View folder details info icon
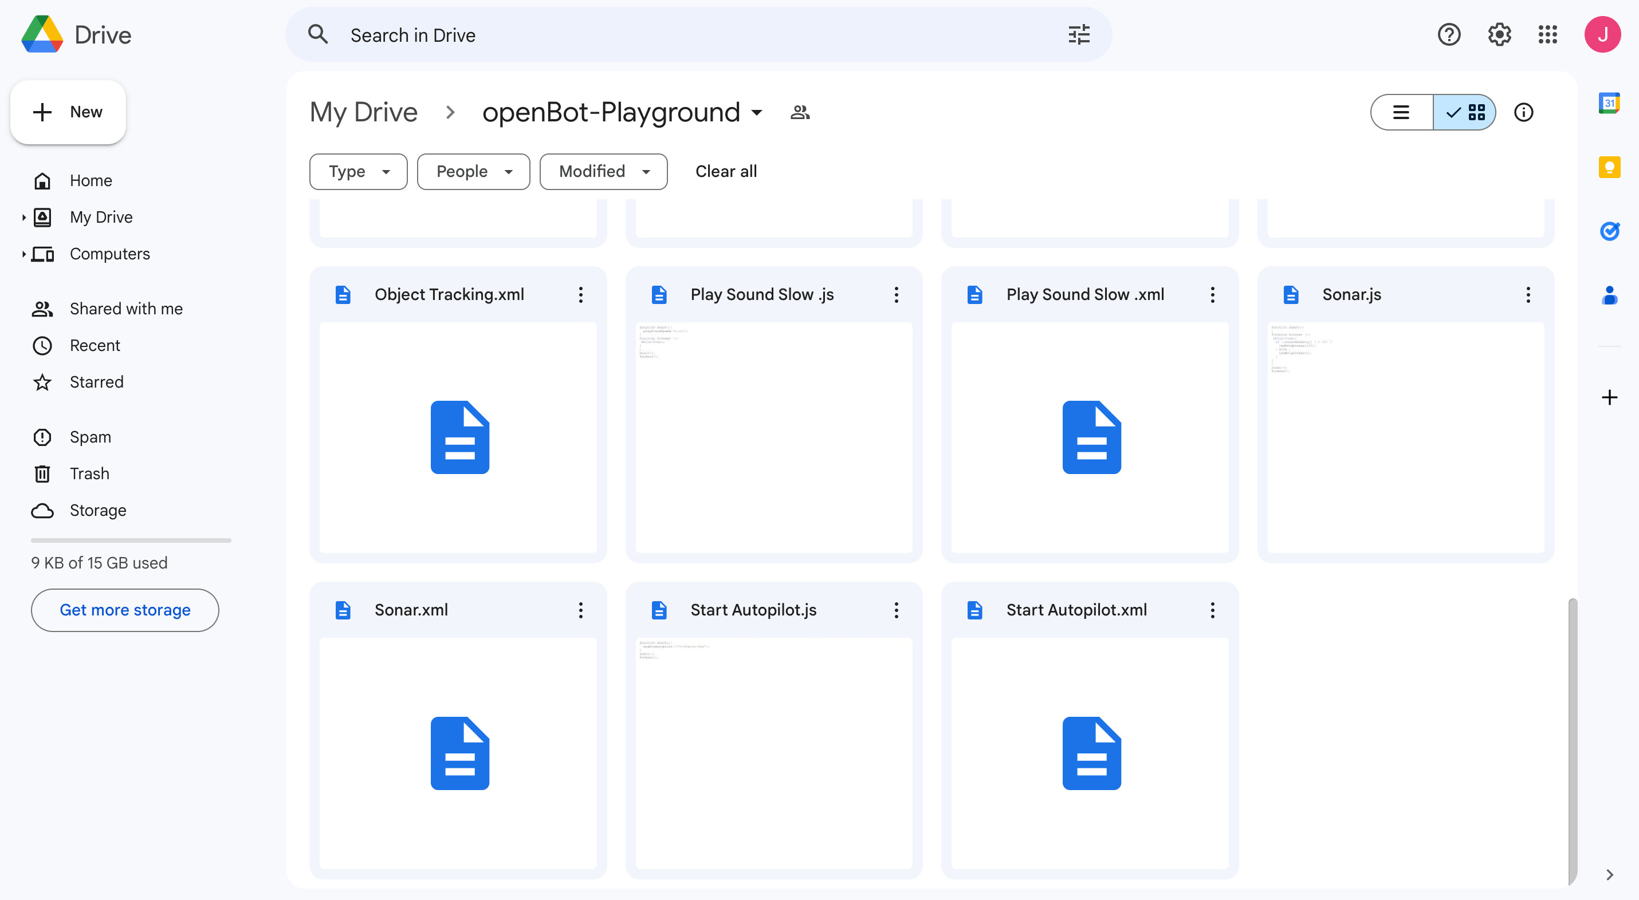Image resolution: width=1639 pixels, height=900 pixels. coord(1523,113)
